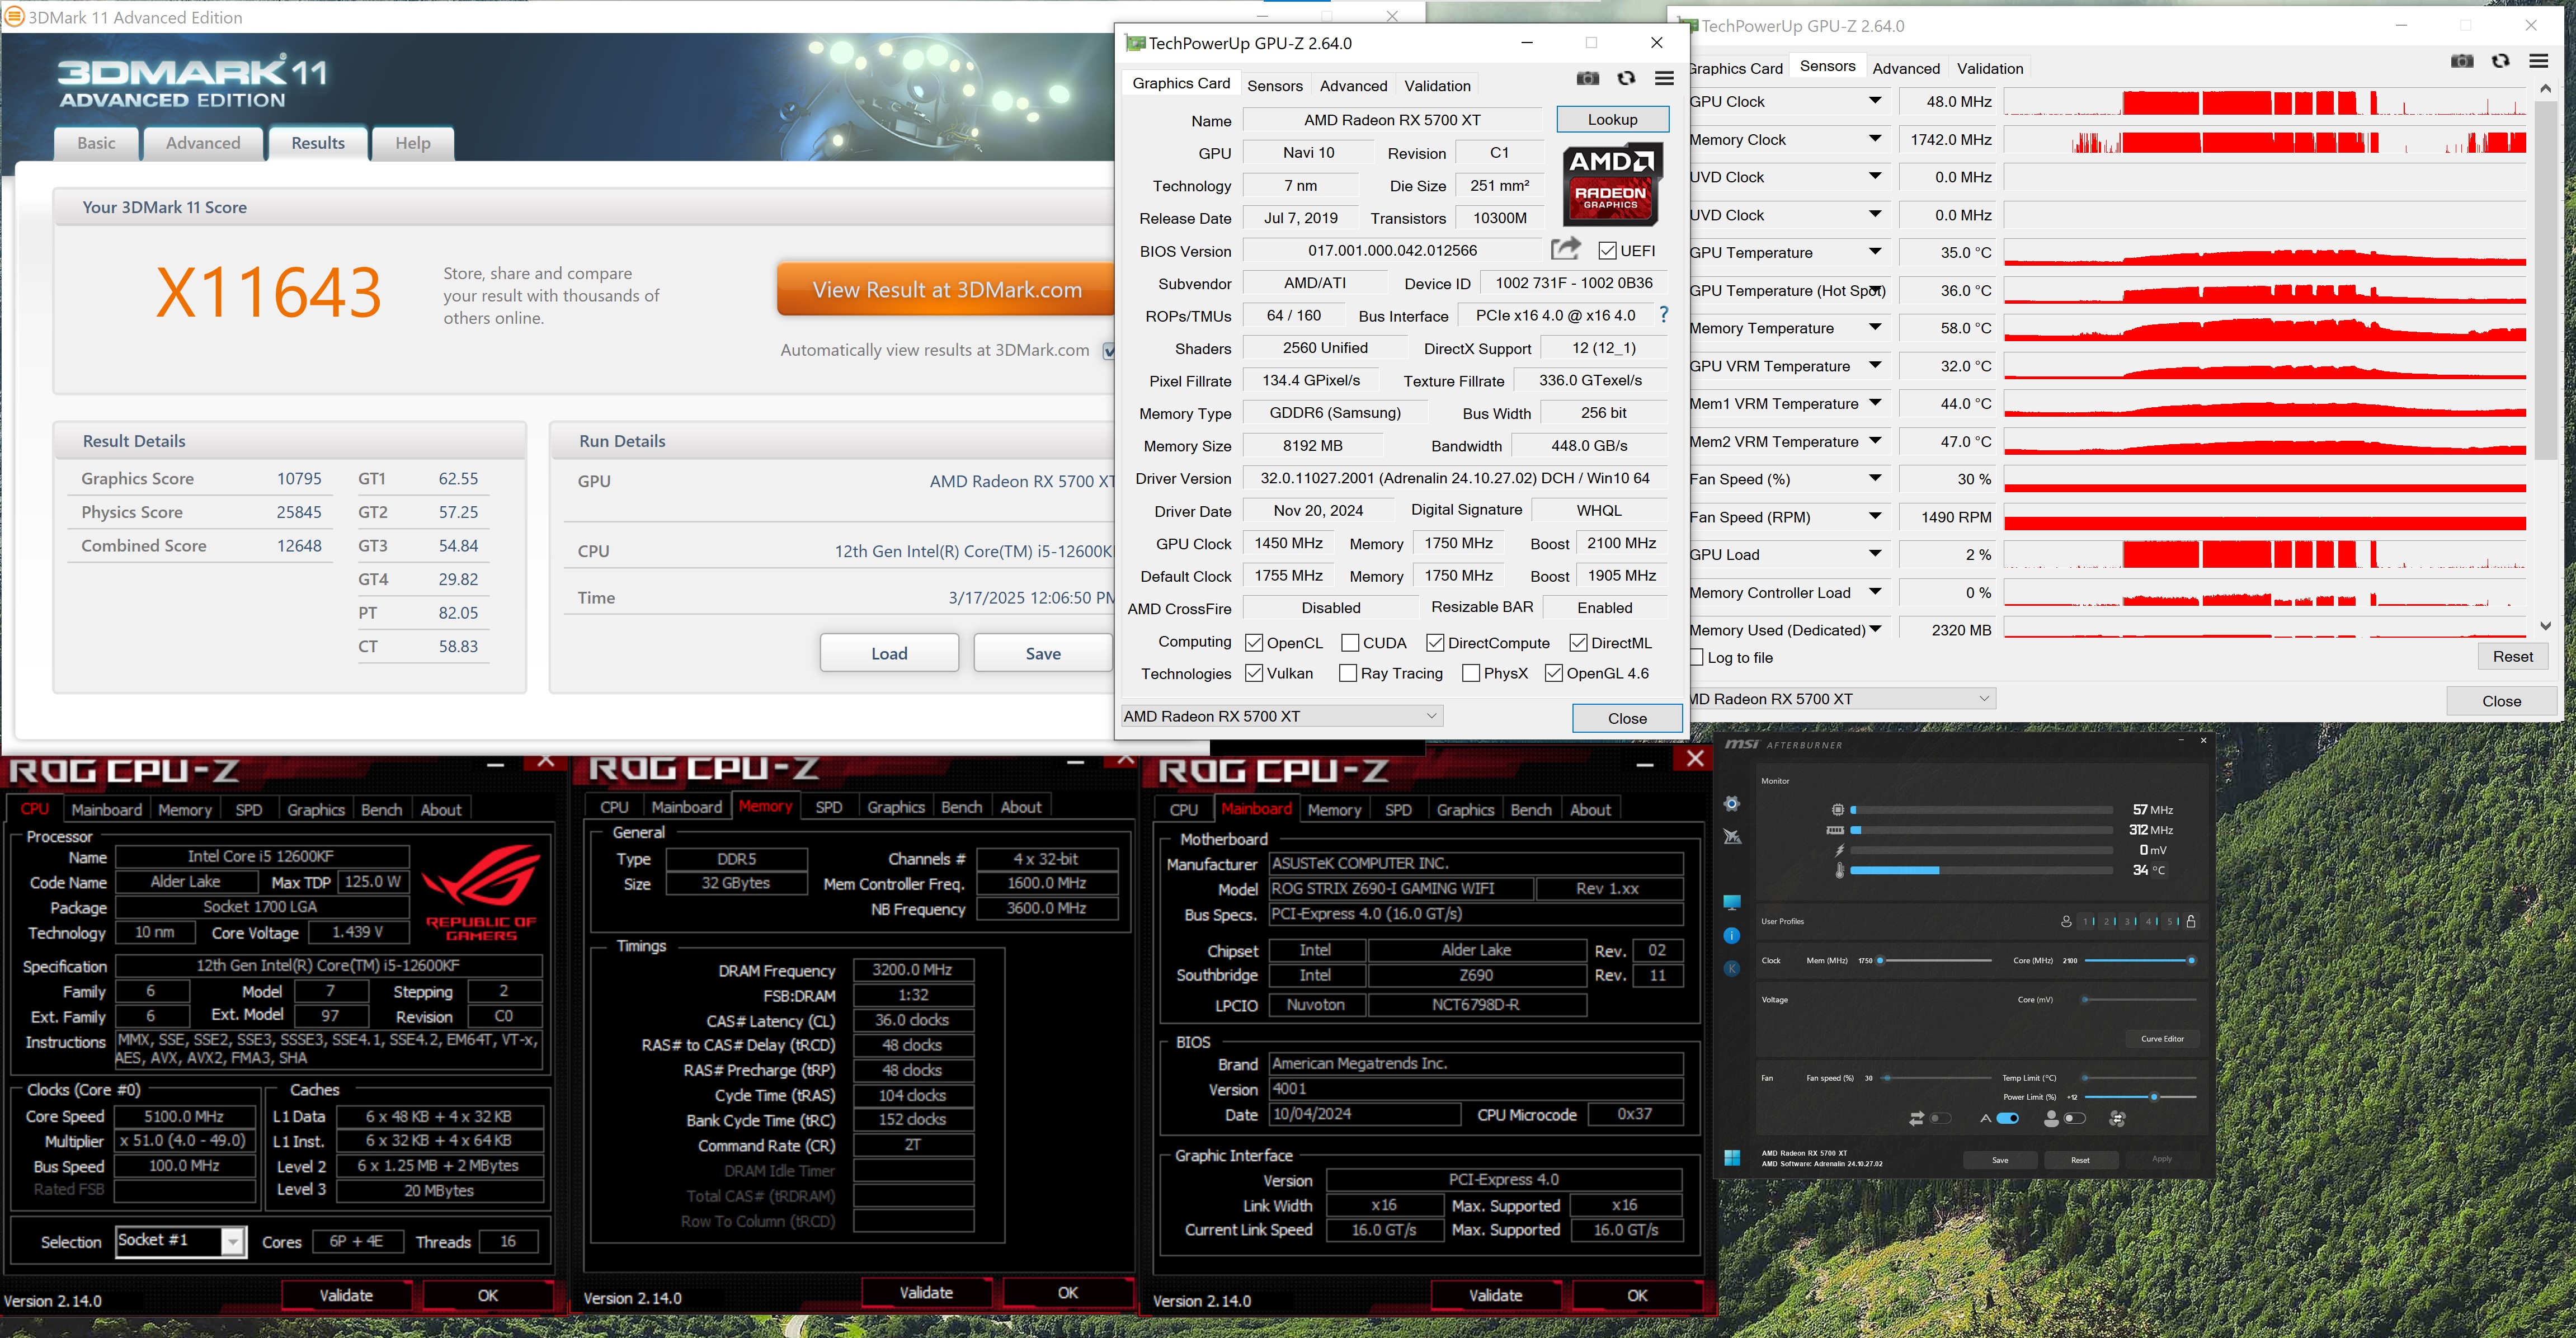2576x1338 pixels.
Task: Open the Memory Used (Dedicated) dropdown arrow
Action: point(1875,629)
